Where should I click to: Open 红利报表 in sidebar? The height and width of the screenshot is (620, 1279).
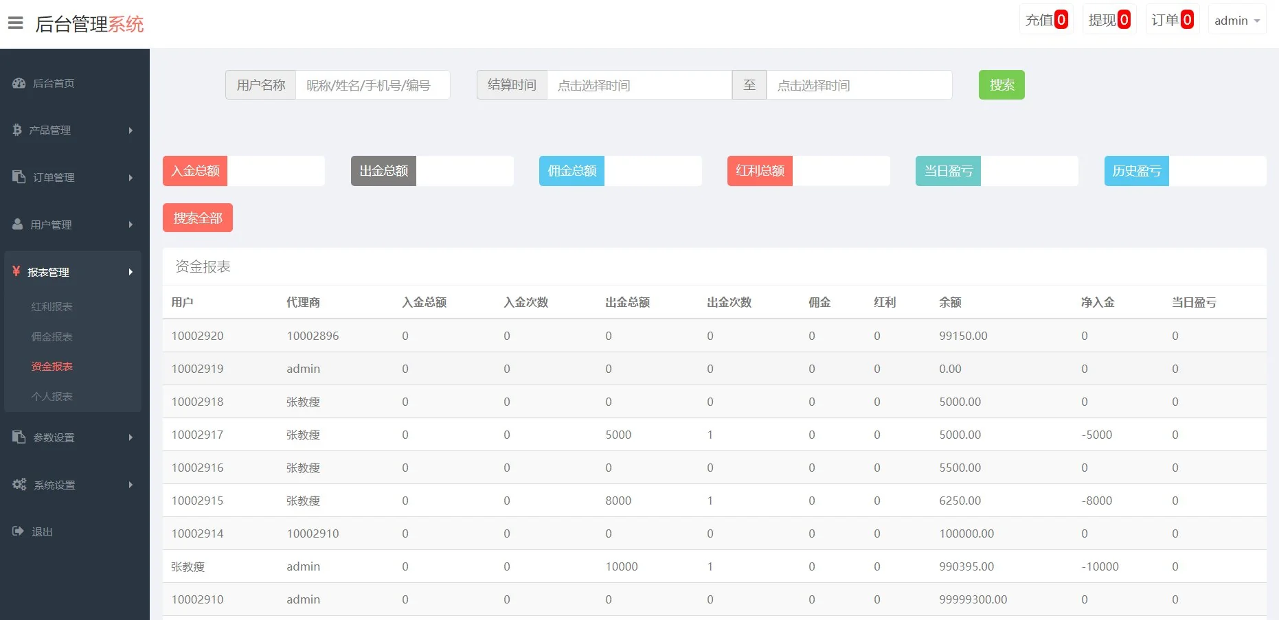click(52, 307)
